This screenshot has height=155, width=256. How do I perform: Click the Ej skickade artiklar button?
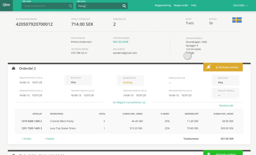tap(223, 67)
